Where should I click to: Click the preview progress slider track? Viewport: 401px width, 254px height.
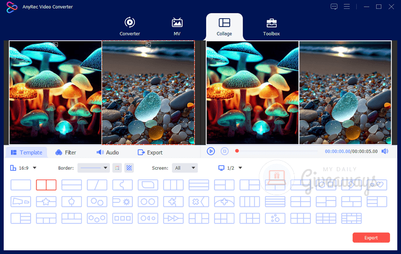pyautogui.click(x=281, y=151)
